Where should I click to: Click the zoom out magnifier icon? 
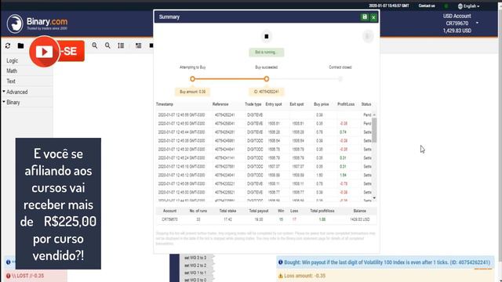click(107, 45)
